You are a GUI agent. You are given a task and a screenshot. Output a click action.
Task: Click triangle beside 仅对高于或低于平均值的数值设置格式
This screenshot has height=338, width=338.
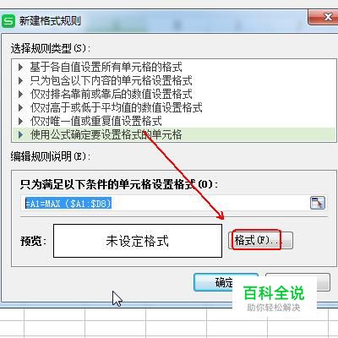(20, 107)
